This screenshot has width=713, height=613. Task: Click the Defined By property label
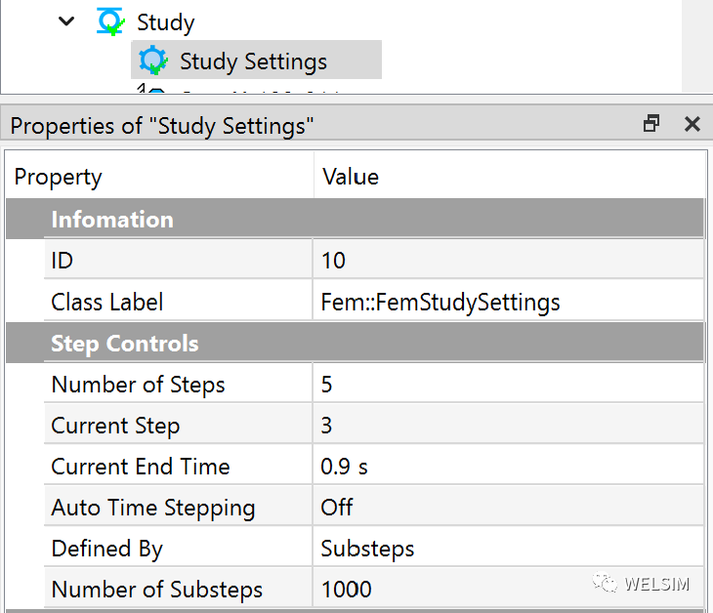[106, 549]
